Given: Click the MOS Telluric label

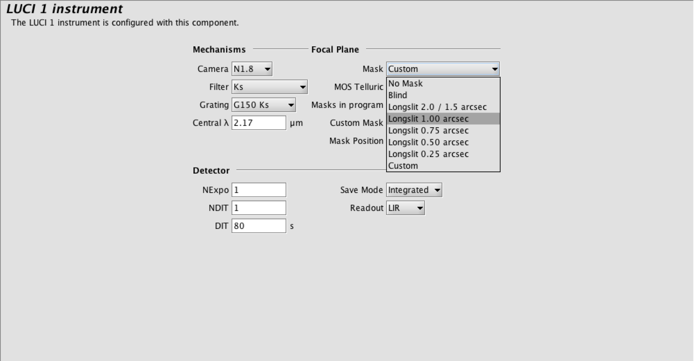Looking at the screenshot, I should pyautogui.click(x=359, y=87).
